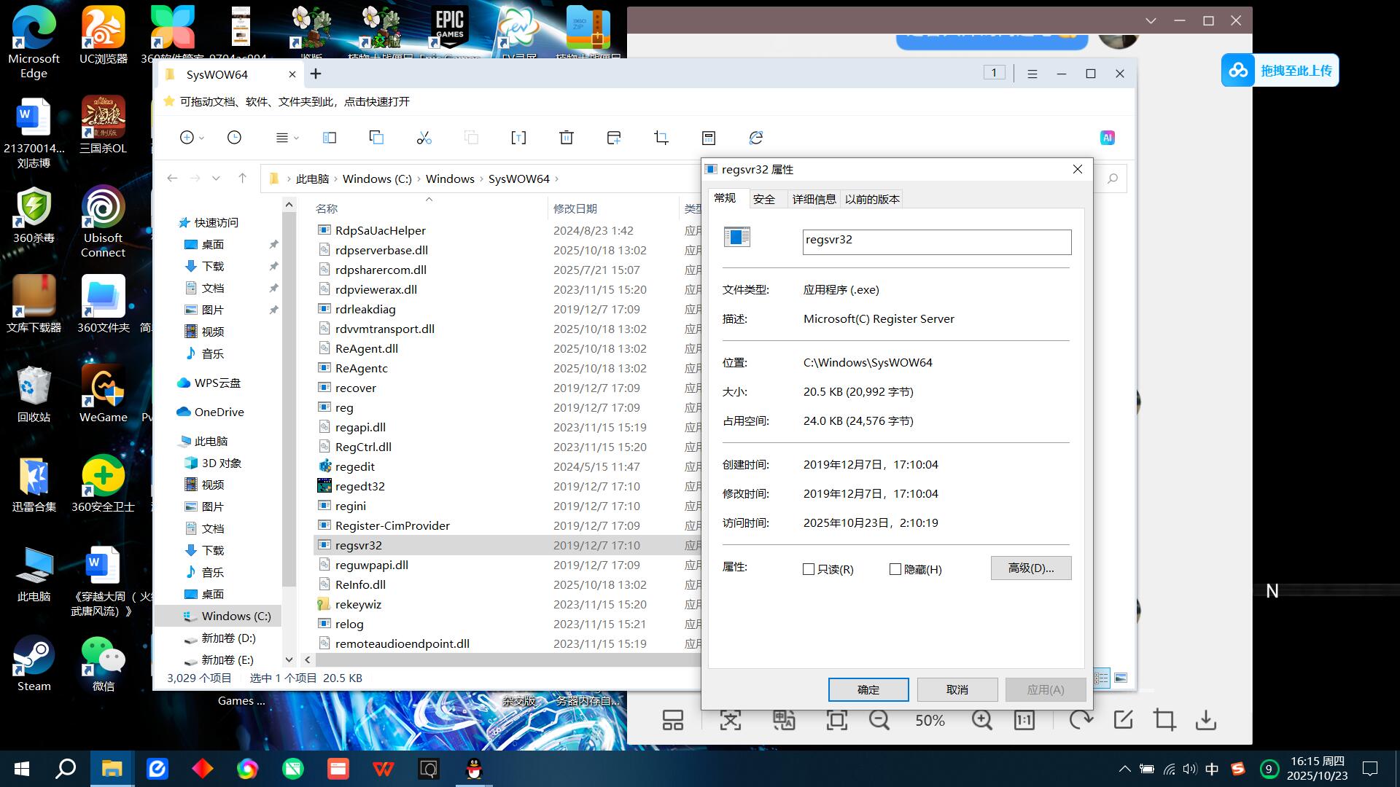
Task: Open recent locations dropdown arrow in navigation
Action: (x=216, y=179)
